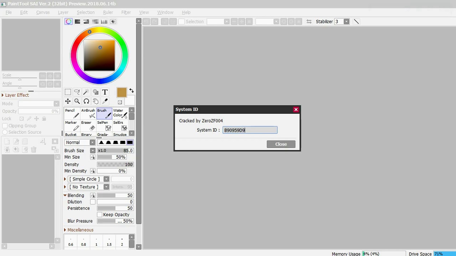Select the Eyedropper color picker tool

click(x=105, y=101)
